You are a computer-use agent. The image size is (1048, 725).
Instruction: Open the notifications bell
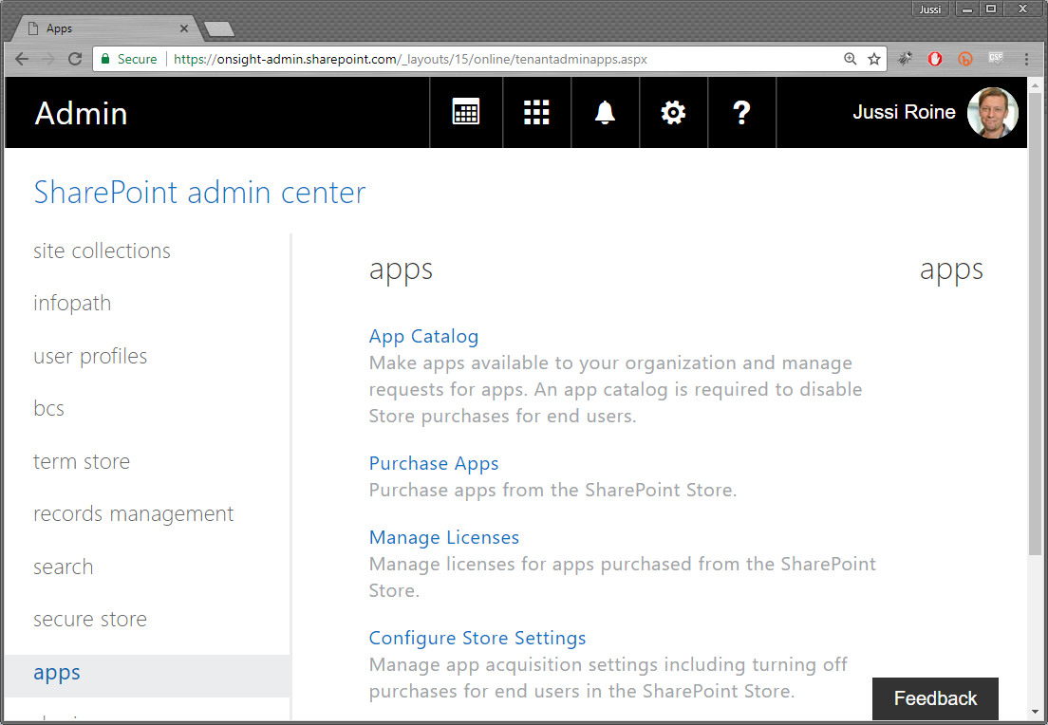[x=605, y=112]
